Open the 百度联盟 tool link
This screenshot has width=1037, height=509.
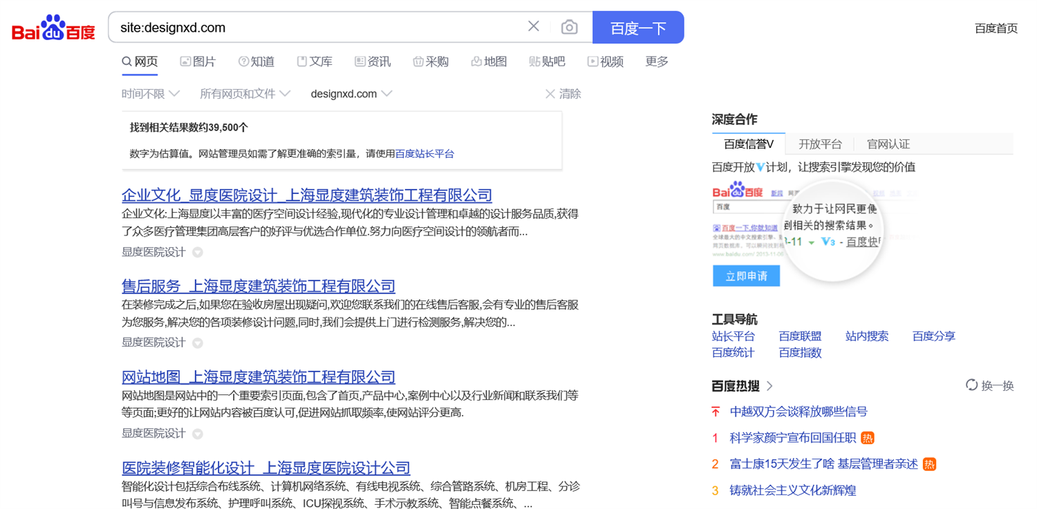[x=800, y=336]
